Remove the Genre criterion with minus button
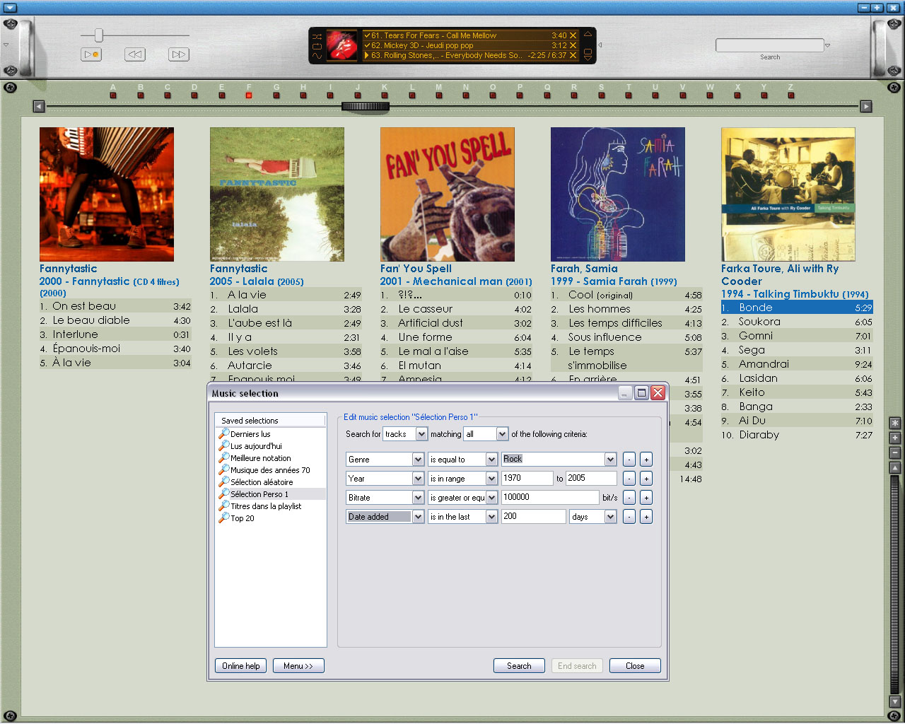Image resolution: width=905 pixels, height=724 pixels. (x=629, y=460)
